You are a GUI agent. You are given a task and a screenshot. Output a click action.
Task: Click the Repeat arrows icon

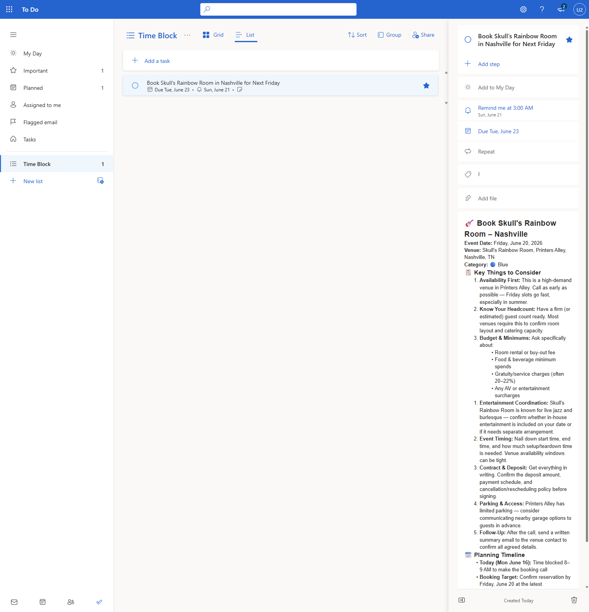(x=468, y=151)
